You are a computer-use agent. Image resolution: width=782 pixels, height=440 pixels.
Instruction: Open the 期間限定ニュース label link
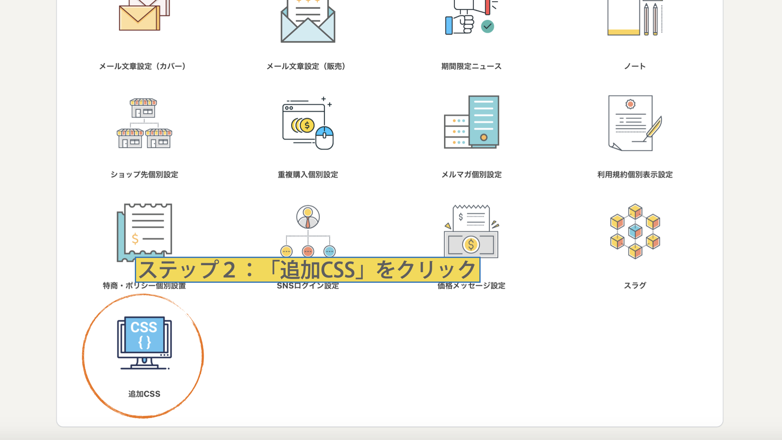coord(471,66)
